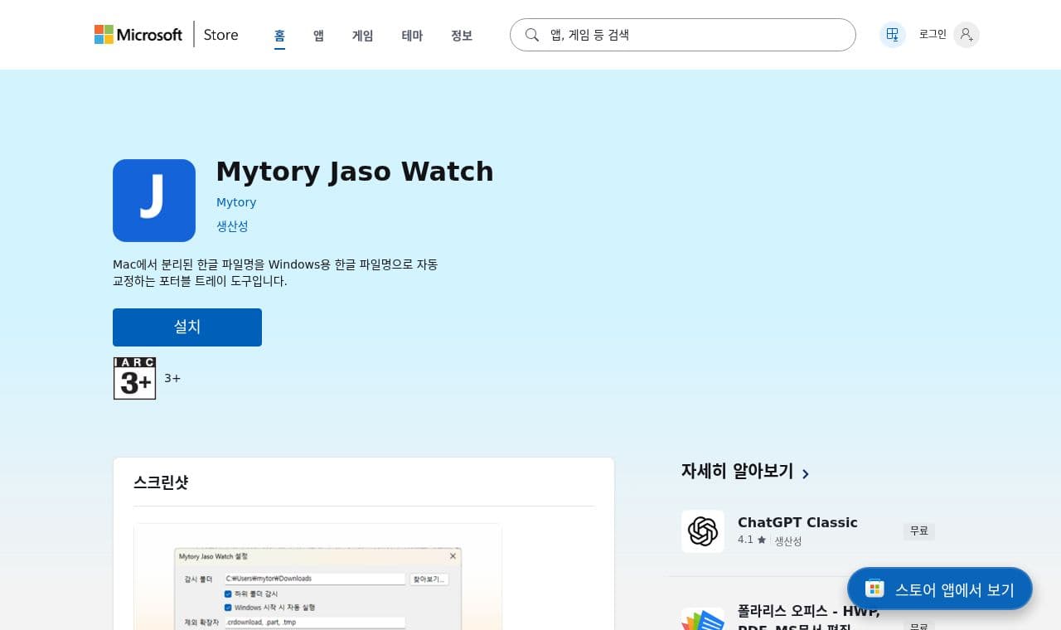1061x630 pixels.
Task: Click the search magnifier icon
Action: pos(532,35)
